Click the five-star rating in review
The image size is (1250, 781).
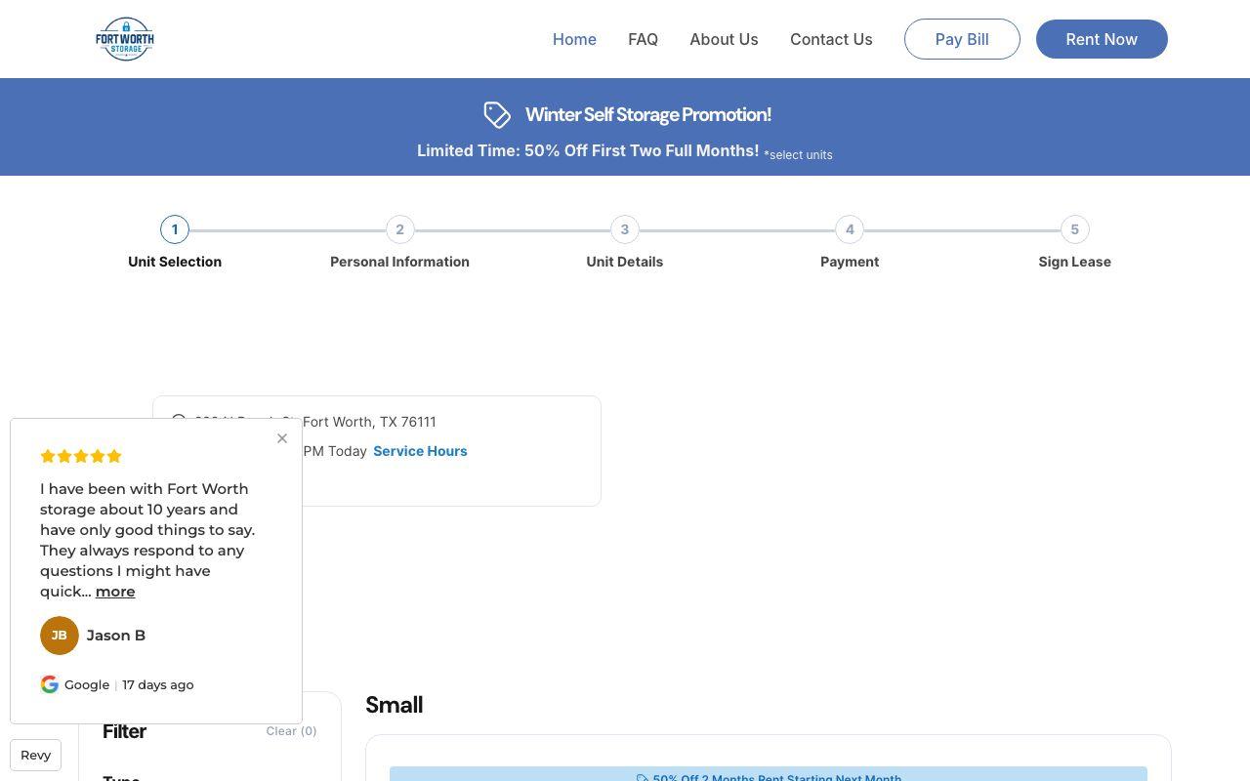[x=81, y=456]
